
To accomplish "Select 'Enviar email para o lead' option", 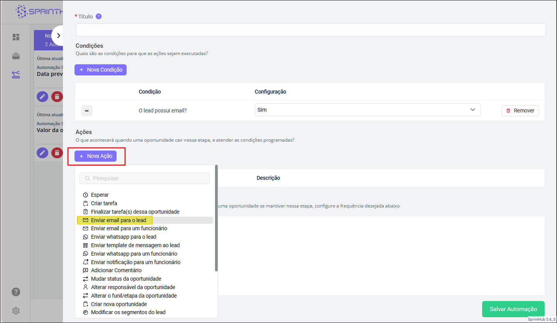I will tap(119, 220).
